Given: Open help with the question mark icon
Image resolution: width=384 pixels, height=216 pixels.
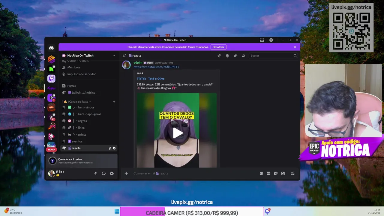Looking at the screenshot, I should click(271, 40).
